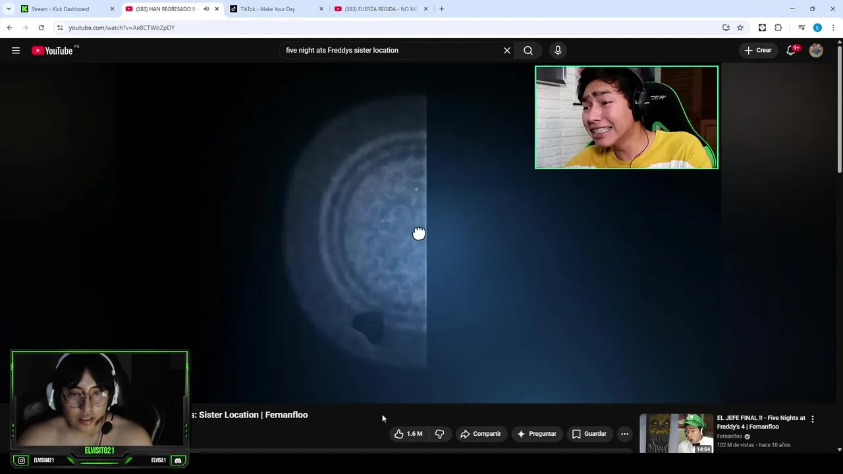Clear the YouTube search text with X
843x474 pixels.
tap(507, 51)
